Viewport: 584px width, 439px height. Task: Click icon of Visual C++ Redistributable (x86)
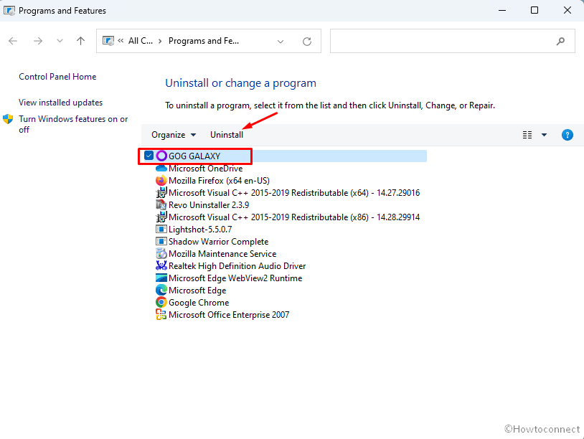(161, 217)
